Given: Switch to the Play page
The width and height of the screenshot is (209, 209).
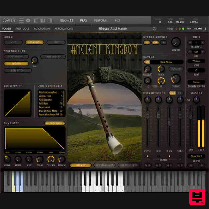Looking at the screenshot, I should point(84,21).
